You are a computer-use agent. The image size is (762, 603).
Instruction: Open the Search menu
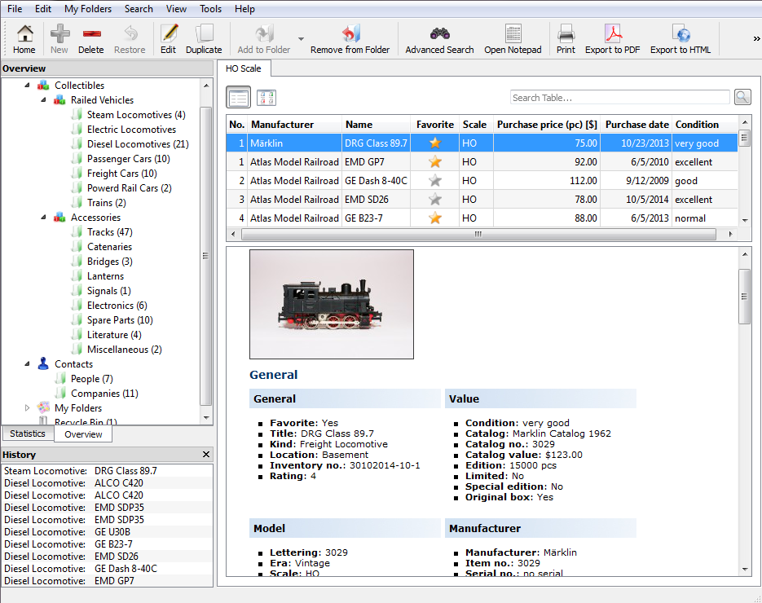pos(139,9)
